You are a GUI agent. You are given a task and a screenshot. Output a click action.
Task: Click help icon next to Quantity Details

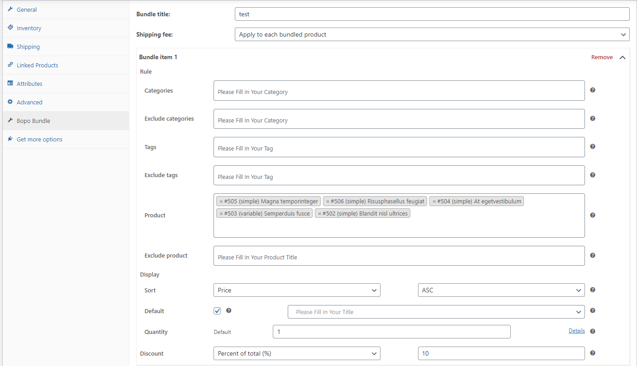(593, 331)
